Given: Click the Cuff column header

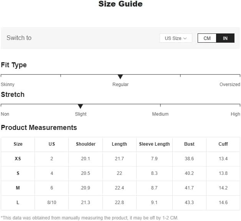Looking at the screenshot, I should [223, 144].
